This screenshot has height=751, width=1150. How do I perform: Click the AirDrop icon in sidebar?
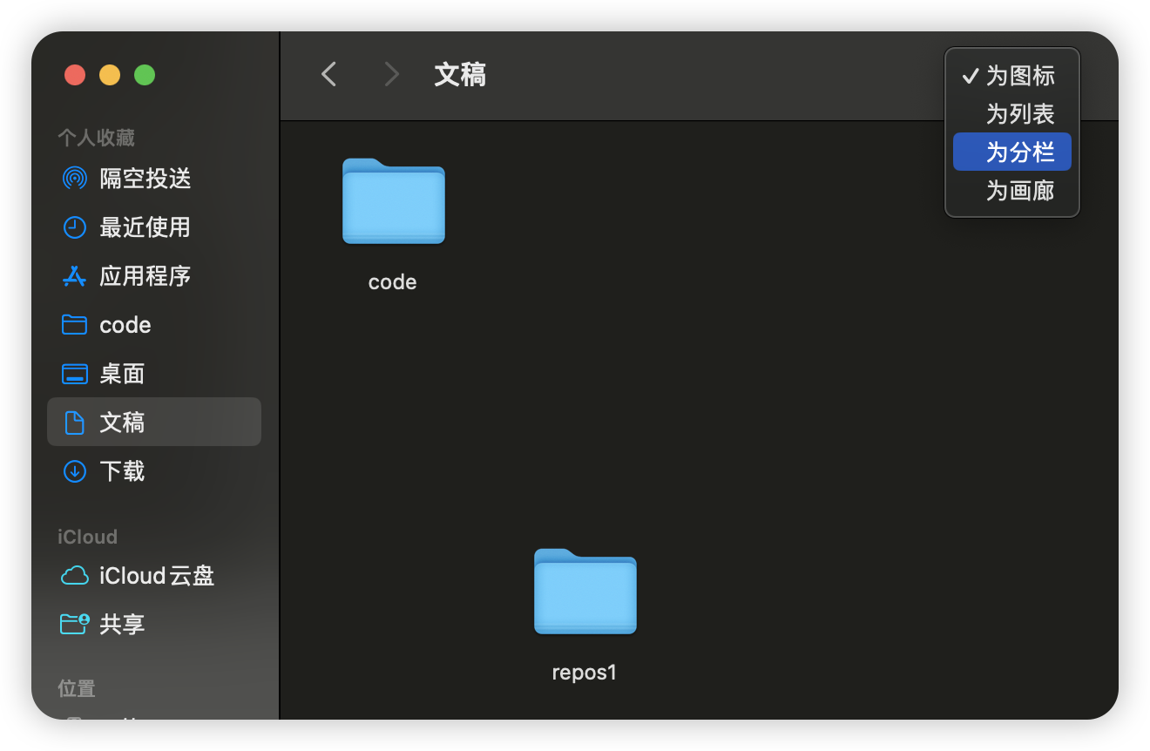pos(75,179)
